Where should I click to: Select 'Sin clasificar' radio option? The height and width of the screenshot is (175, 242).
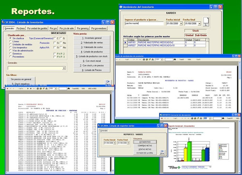click(x=11, y=38)
